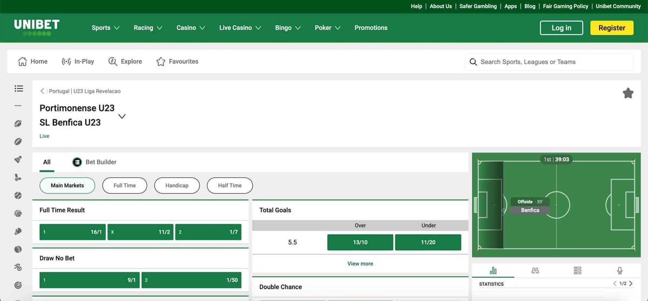Bet on draw at 11/2
This screenshot has width=648, height=301.
tap(140, 232)
